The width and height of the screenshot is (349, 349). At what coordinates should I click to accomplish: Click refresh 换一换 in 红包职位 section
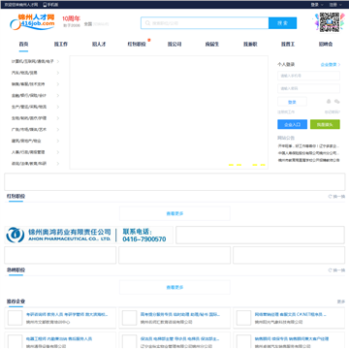click(x=336, y=196)
